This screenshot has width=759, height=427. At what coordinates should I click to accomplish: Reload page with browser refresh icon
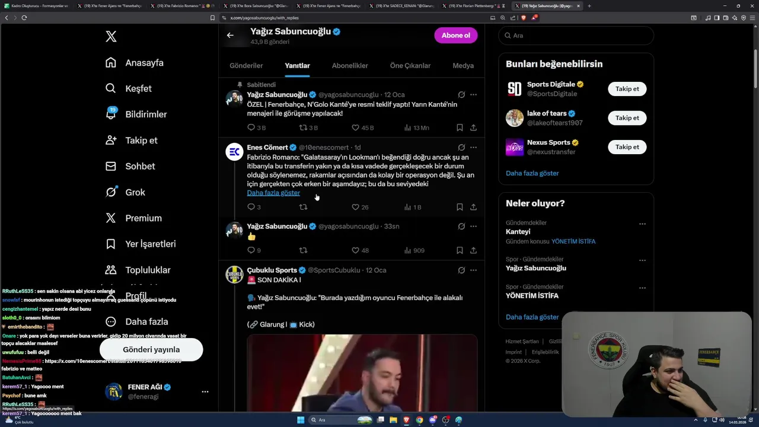point(24,18)
